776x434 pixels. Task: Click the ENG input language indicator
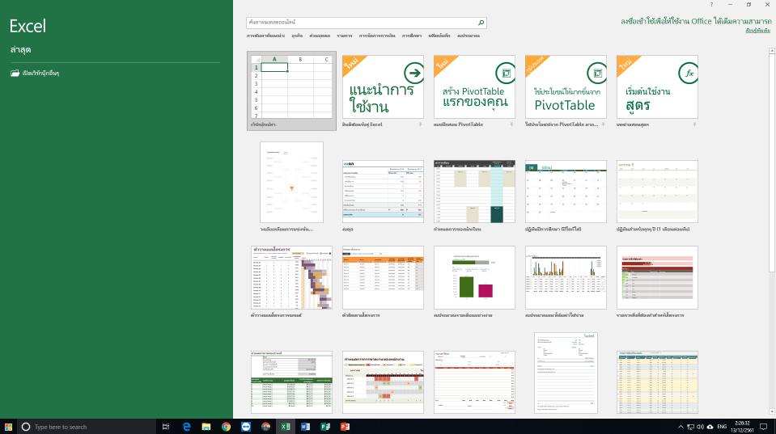click(722, 427)
